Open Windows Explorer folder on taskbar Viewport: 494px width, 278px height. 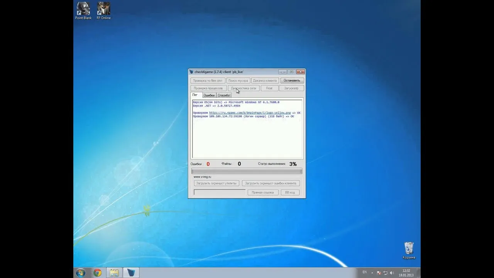tap(114, 273)
